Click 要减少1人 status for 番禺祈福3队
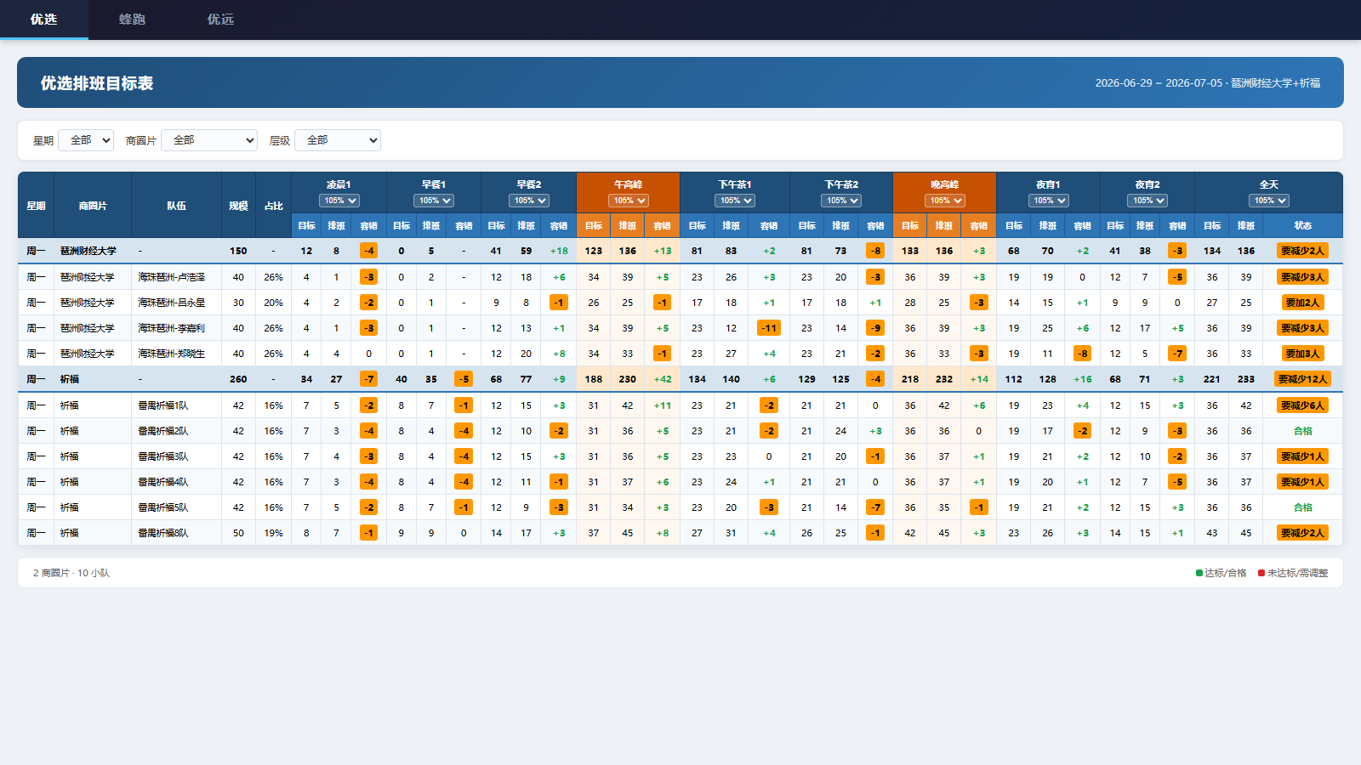 [1303, 456]
